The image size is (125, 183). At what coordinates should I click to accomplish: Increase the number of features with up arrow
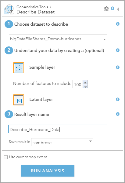(x=85, y=82)
